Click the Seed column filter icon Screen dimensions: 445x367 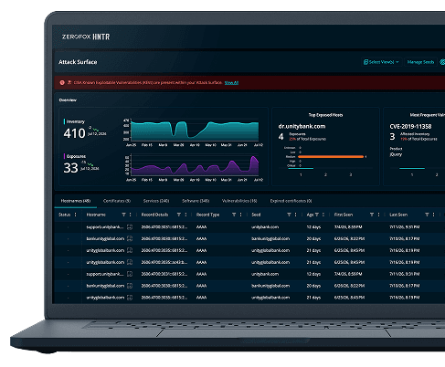(x=289, y=215)
